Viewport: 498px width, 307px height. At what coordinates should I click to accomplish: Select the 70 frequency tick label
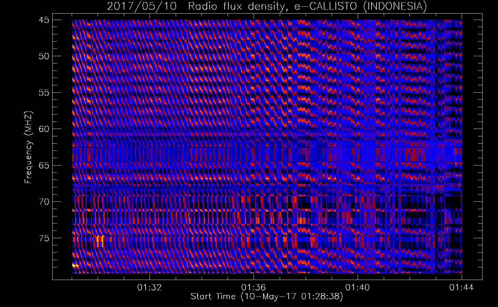click(x=44, y=202)
